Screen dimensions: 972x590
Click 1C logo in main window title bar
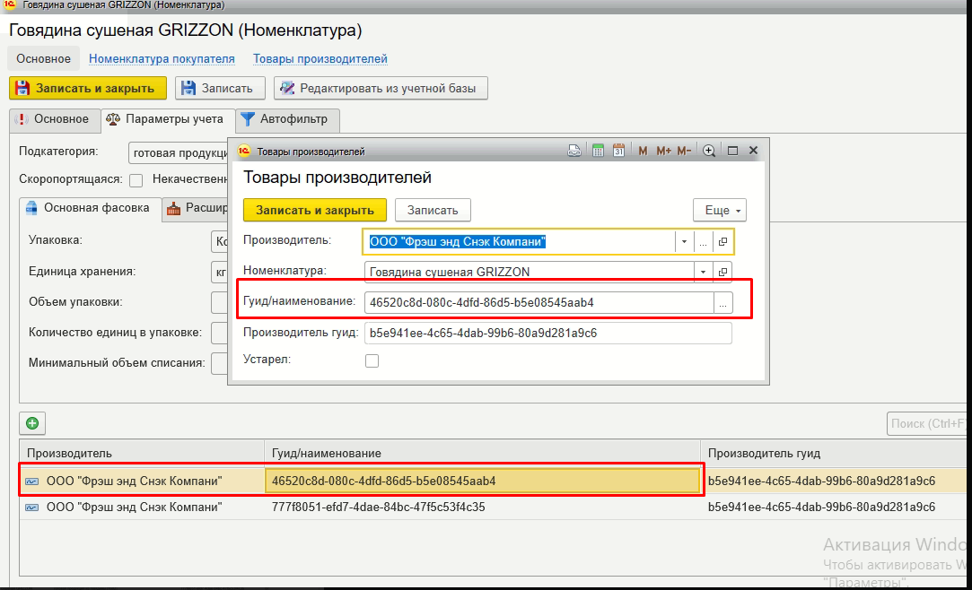tap(10, 5)
